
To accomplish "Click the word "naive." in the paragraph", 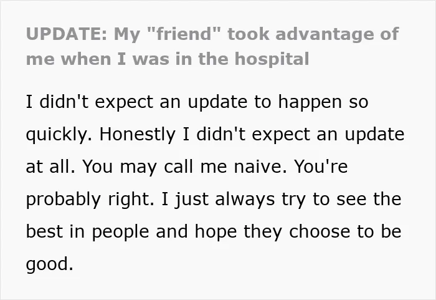I will (x=260, y=167).
